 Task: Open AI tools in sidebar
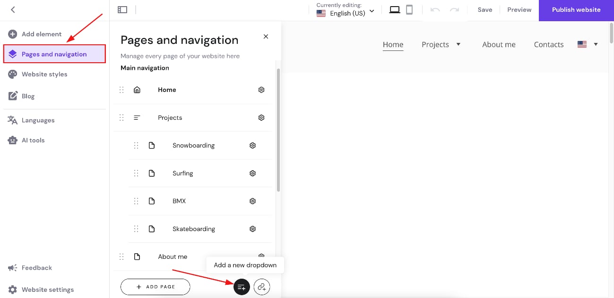(33, 140)
